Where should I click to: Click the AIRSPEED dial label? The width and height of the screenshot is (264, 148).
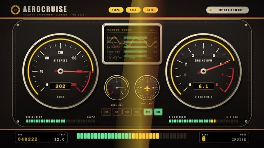(61, 60)
